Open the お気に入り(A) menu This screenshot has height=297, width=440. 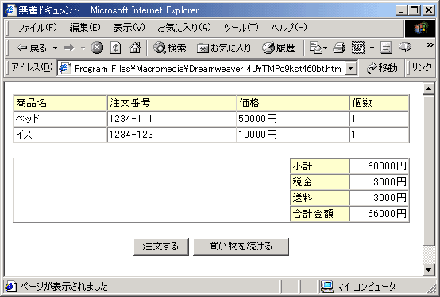(x=183, y=28)
